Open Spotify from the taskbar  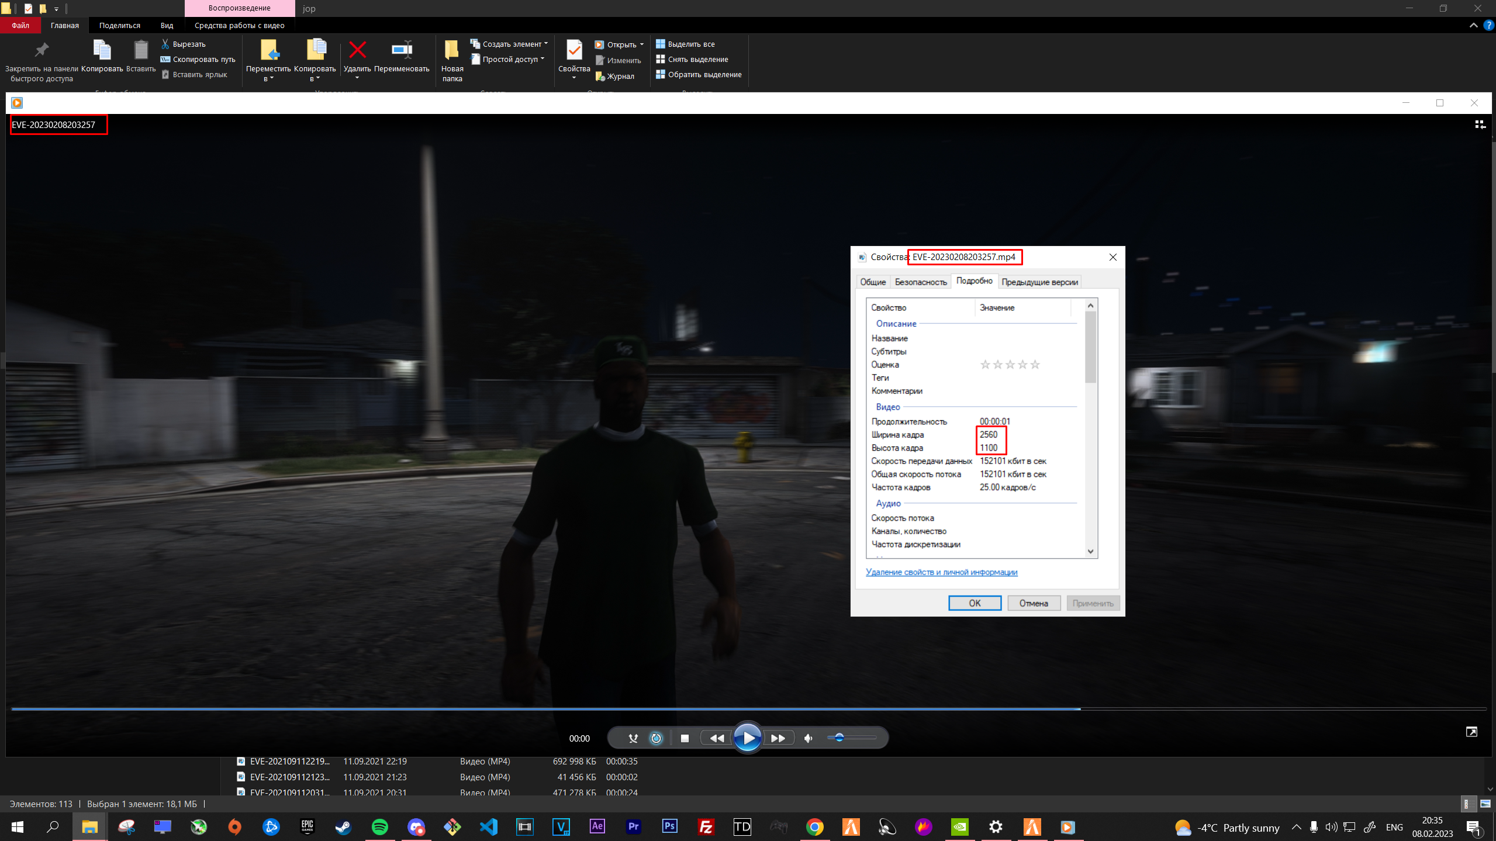coord(380,827)
